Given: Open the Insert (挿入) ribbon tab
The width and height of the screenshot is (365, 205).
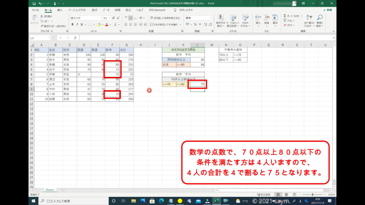Looking at the screenshot, I should (60, 10).
